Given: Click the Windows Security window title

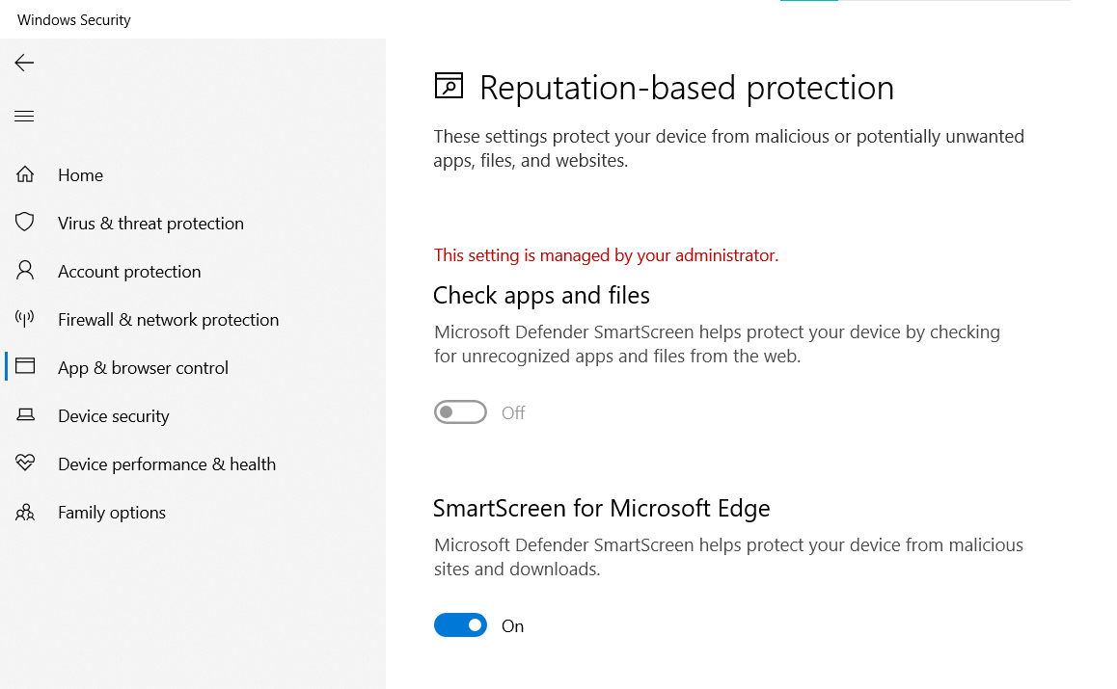Looking at the screenshot, I should [x=74, y=19].
